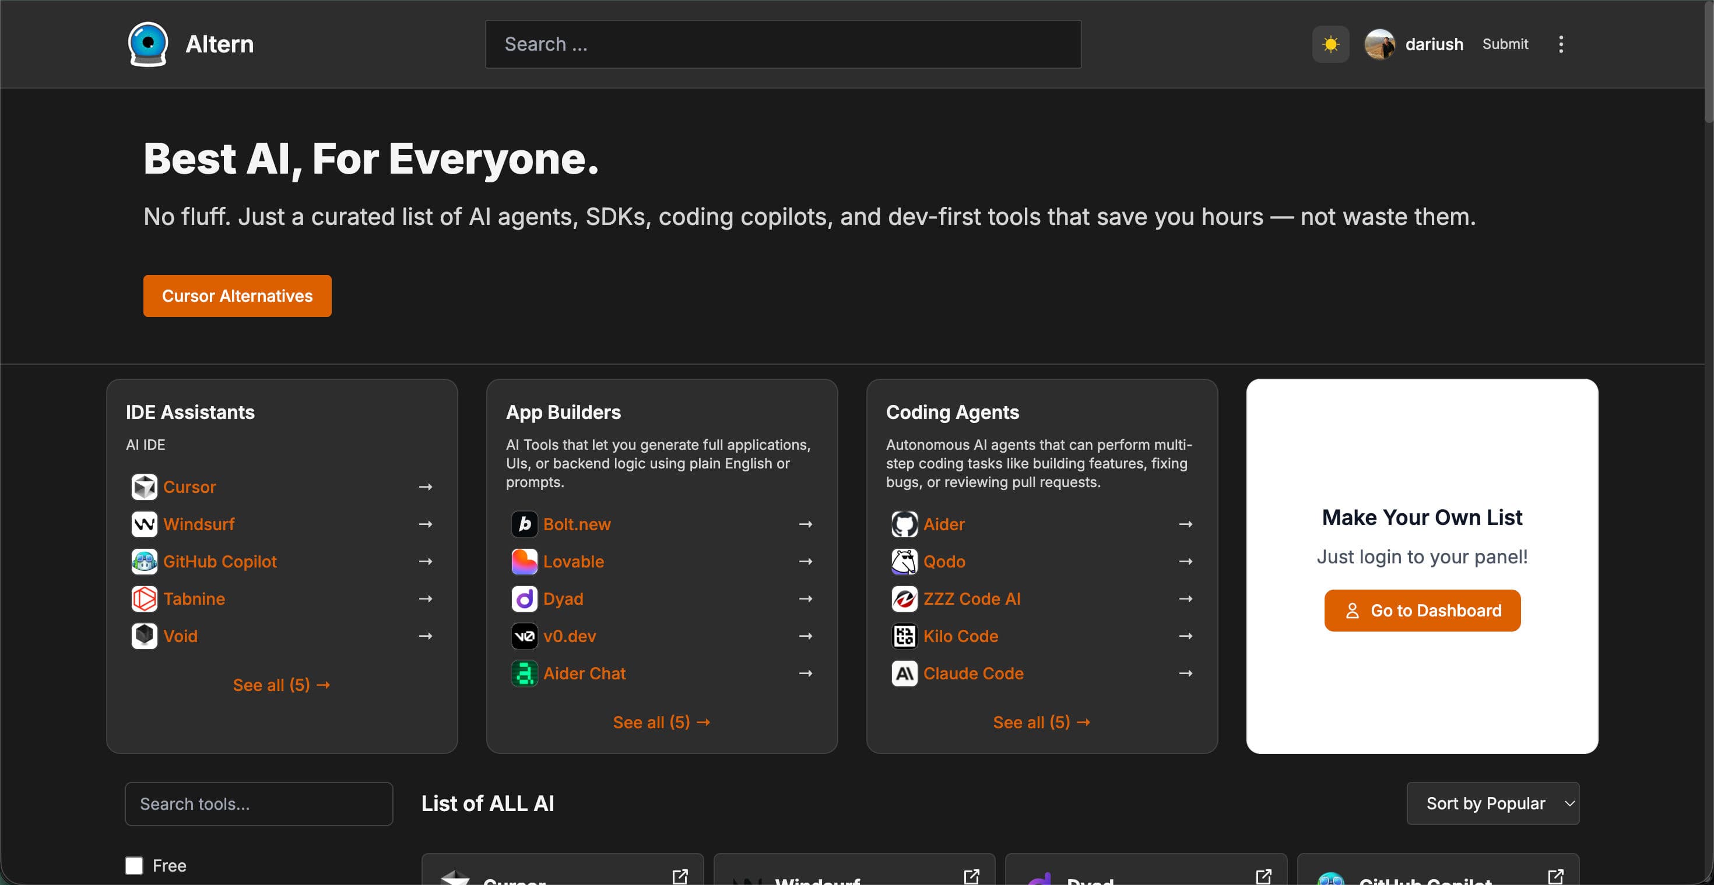Click the Coding Agents heading
Screen dimensions: 1714x885
pyautogui.click(x=952, y=412)
